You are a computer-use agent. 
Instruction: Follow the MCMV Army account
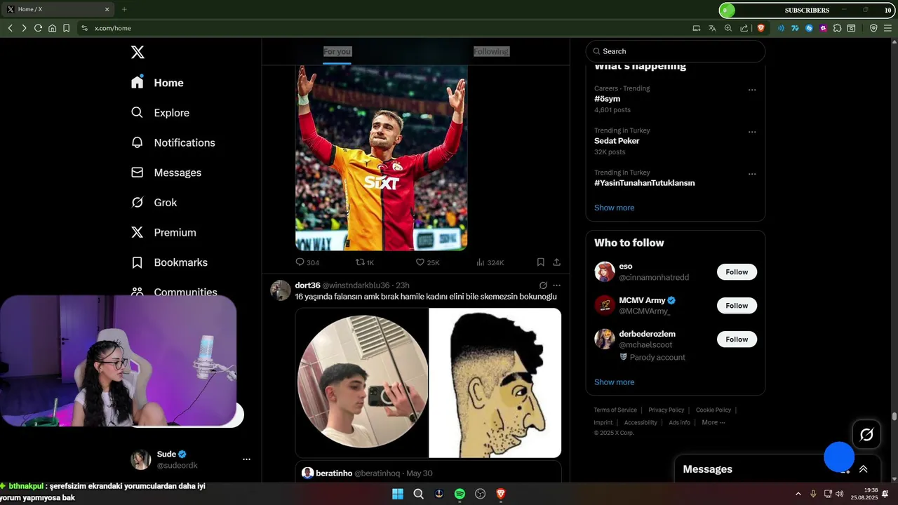(x=737, y=306)
